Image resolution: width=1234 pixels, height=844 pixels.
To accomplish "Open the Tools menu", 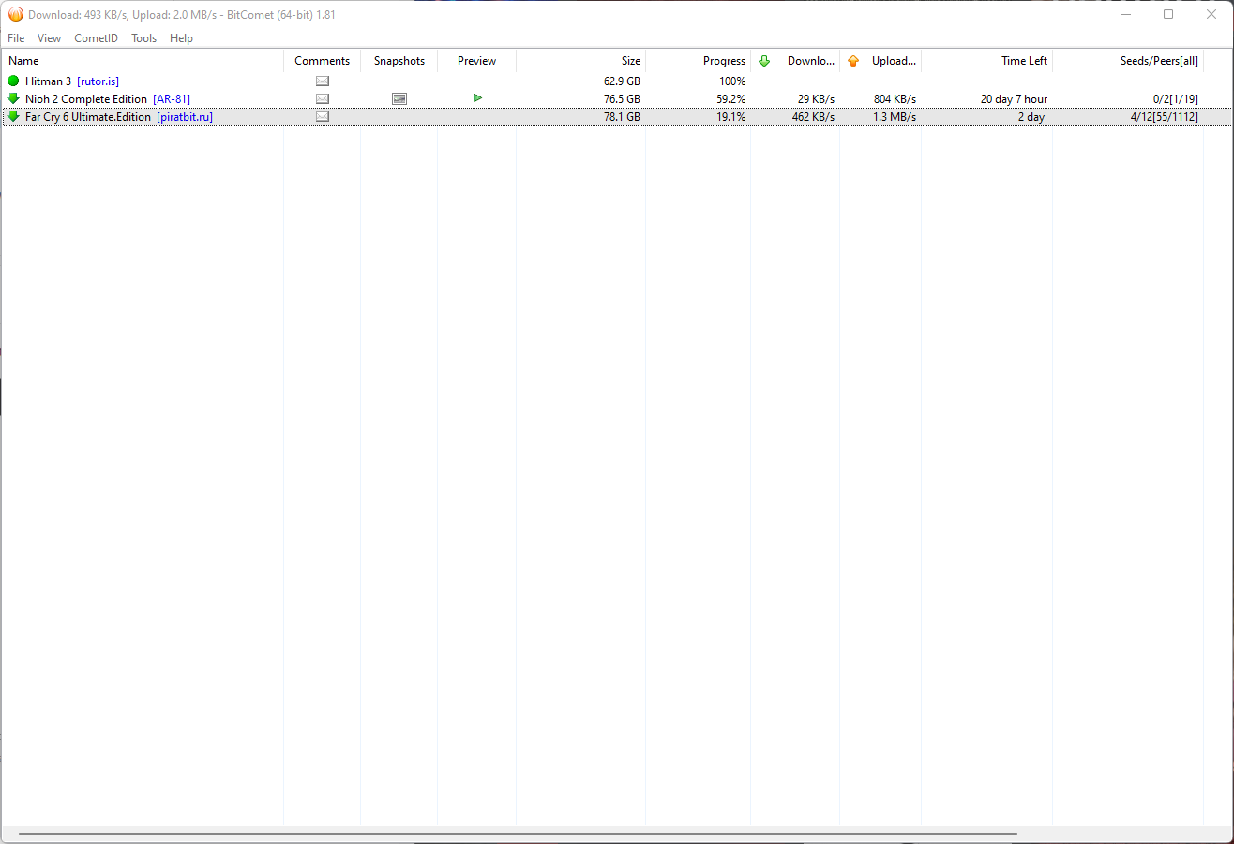I will [x=143, y=38].
